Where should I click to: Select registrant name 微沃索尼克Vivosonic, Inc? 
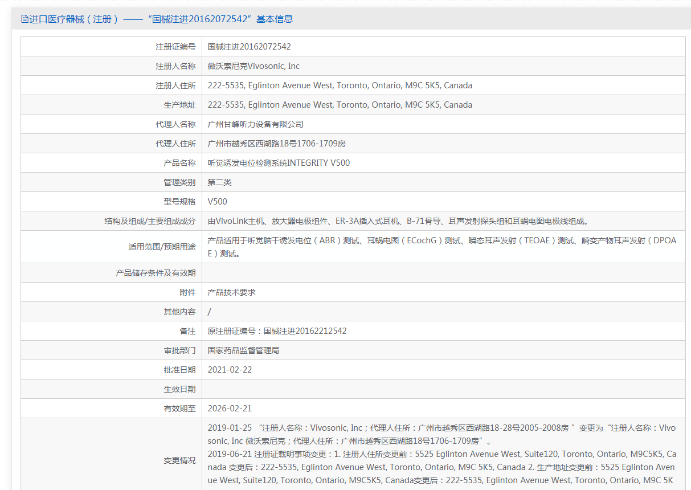253,66
